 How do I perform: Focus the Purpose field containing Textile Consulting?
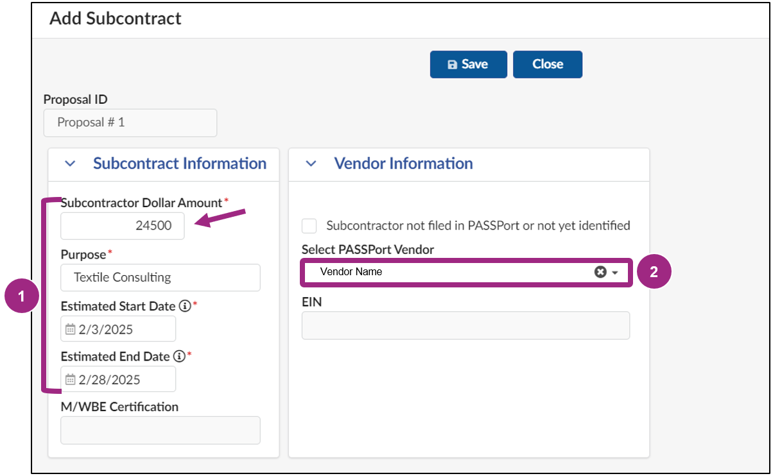point(161,278)
